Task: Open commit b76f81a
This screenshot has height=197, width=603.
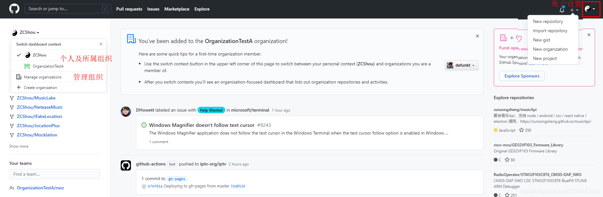Action: coord(155,186)
